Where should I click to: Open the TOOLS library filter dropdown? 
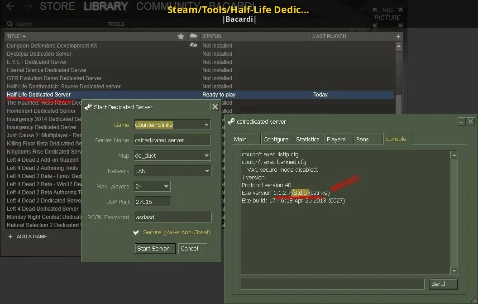coord(116,24)
